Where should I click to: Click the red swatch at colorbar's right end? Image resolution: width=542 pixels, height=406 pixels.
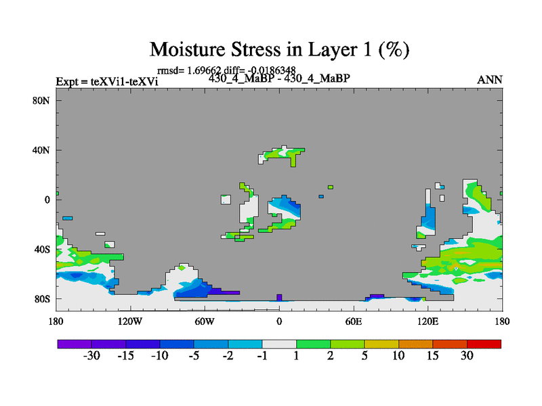[484, 344]
